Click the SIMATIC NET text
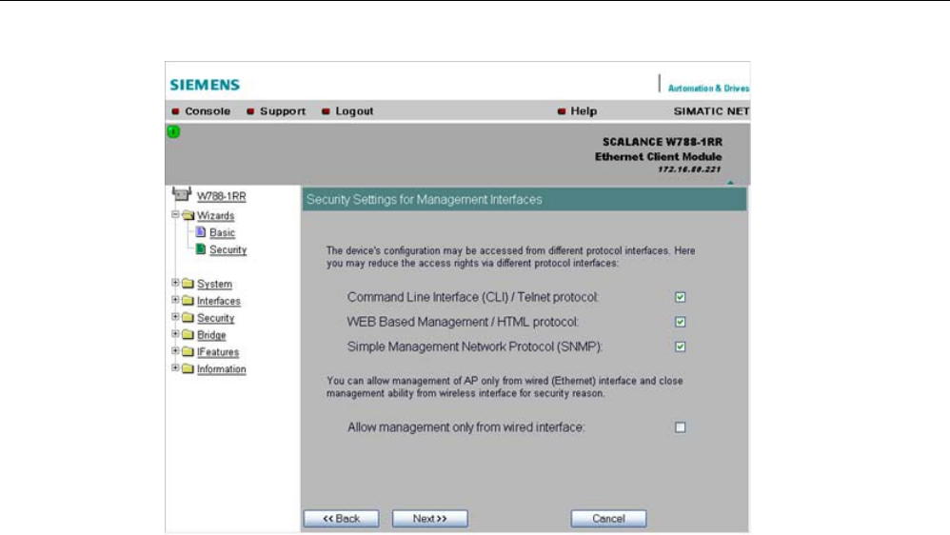 (x=711, y=111)
